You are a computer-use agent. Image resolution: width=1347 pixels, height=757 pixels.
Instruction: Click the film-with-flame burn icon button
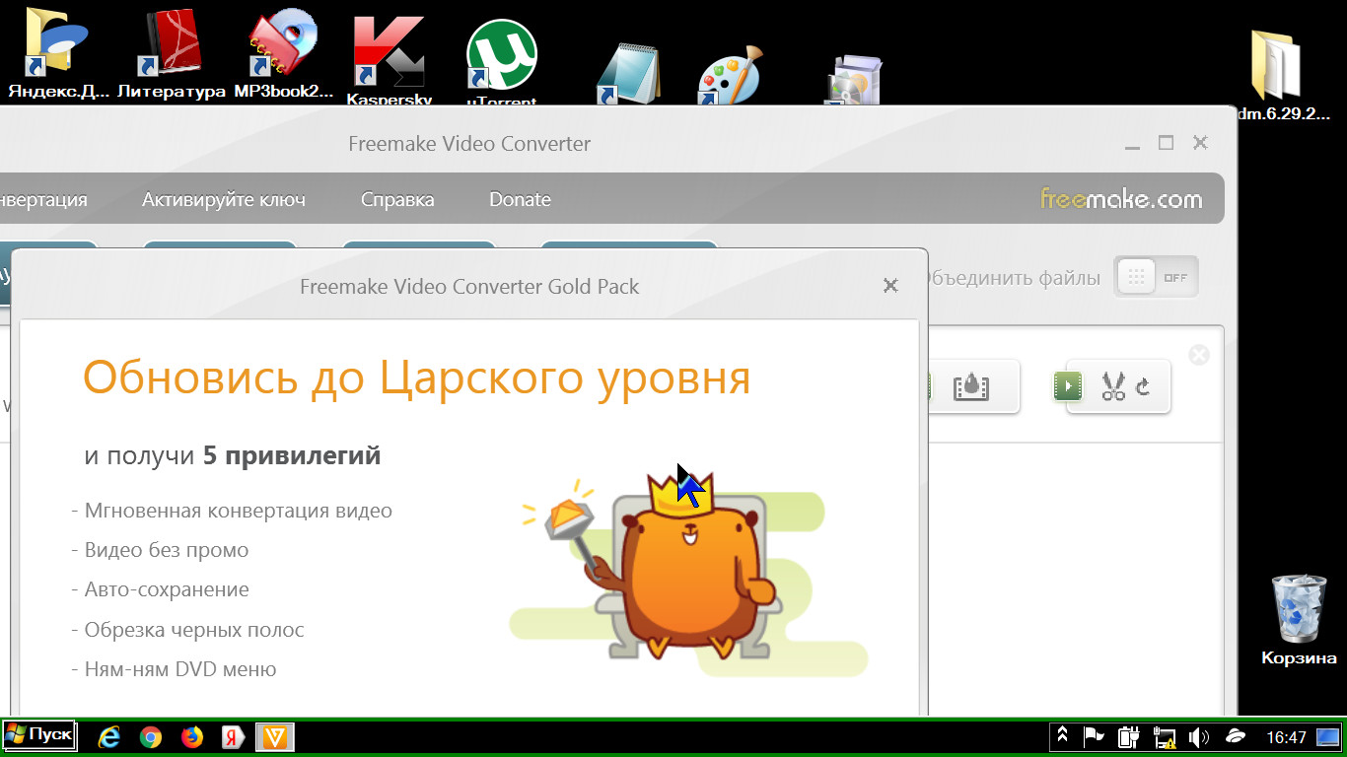[971, 386]
